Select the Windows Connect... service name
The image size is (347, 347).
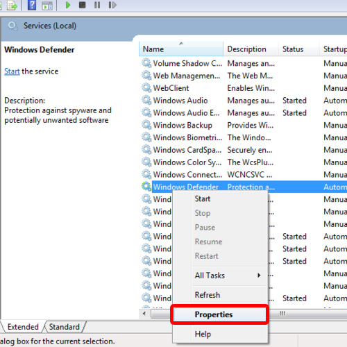click(x=187, y=175)
